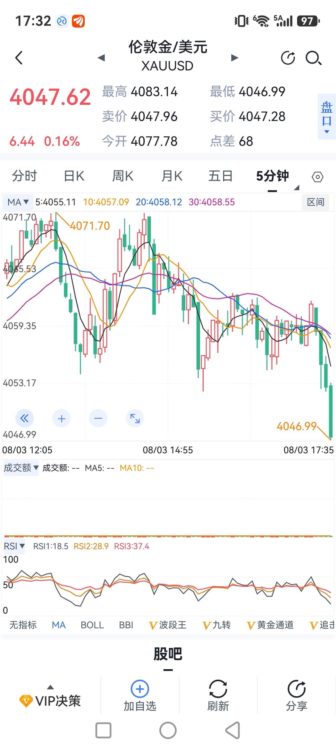Viewport: 336px width, 744px height.
Task: Open the MA dropdown above chart
Action: point(18,202)
